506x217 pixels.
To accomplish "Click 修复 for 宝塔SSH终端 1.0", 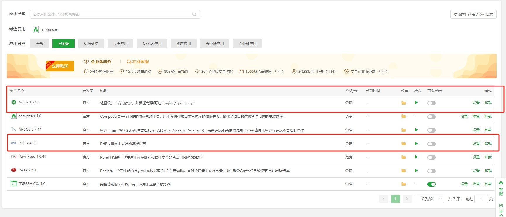I will pos(476,184).
